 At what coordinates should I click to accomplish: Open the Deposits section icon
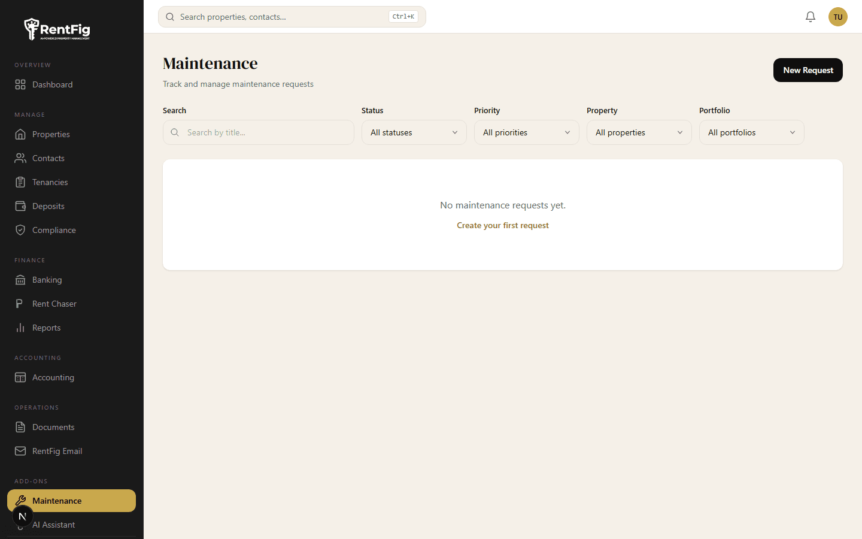coord(20,205)
